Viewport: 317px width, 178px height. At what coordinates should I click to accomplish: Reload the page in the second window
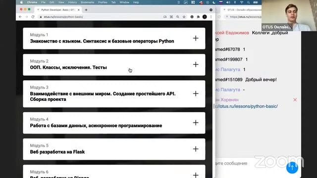[219, 17]
